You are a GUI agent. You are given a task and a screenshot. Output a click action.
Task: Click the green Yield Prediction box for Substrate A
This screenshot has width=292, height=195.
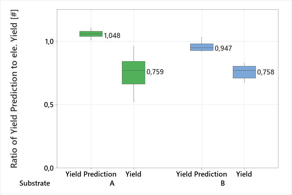click(91, 34)
